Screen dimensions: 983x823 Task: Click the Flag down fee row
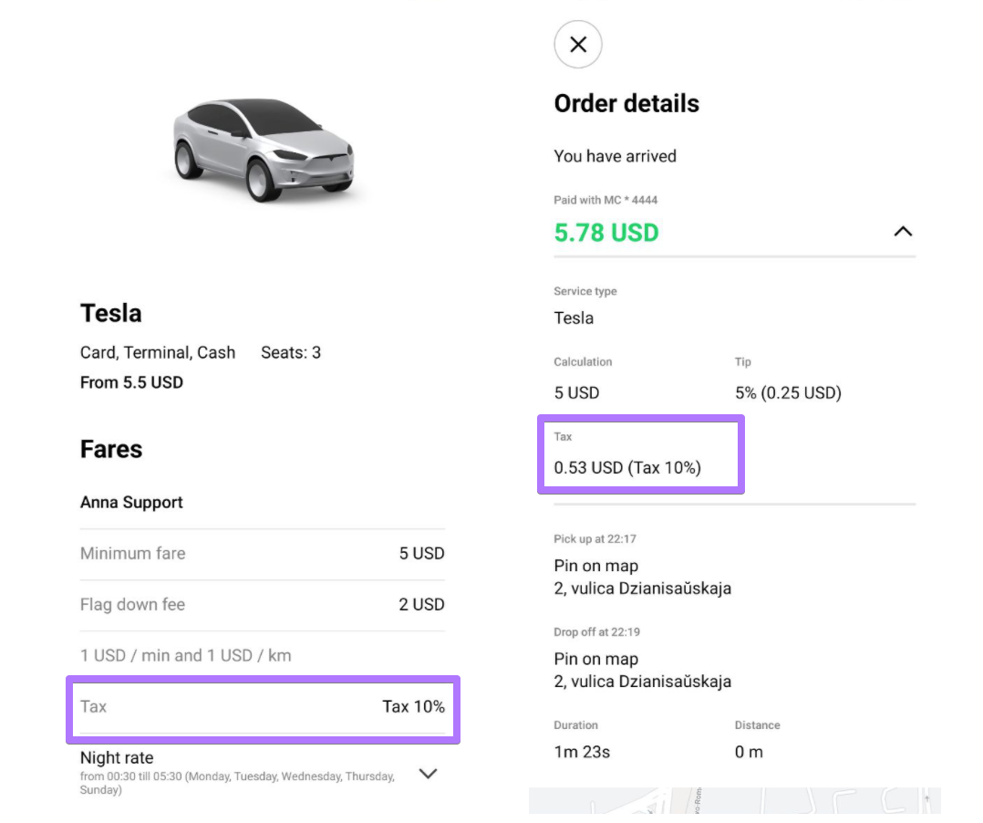tap(263, 605)
